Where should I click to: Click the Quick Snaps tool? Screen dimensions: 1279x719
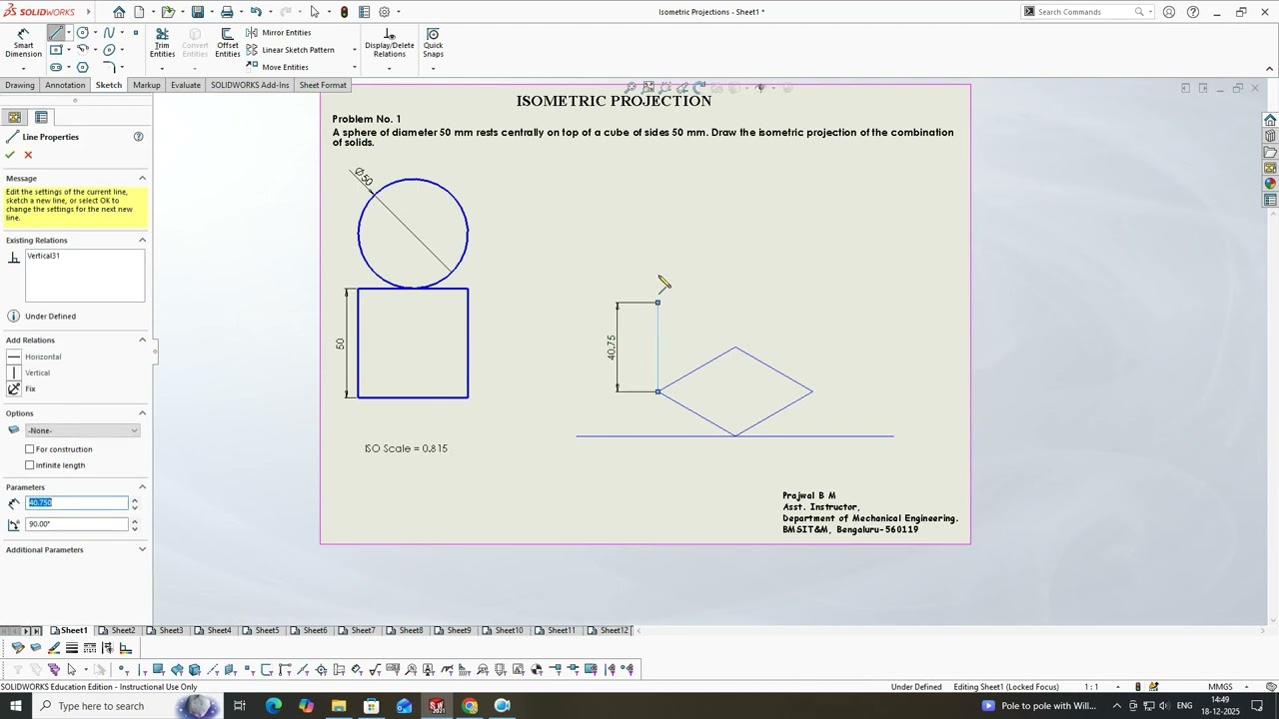click(x=433, y=43)
